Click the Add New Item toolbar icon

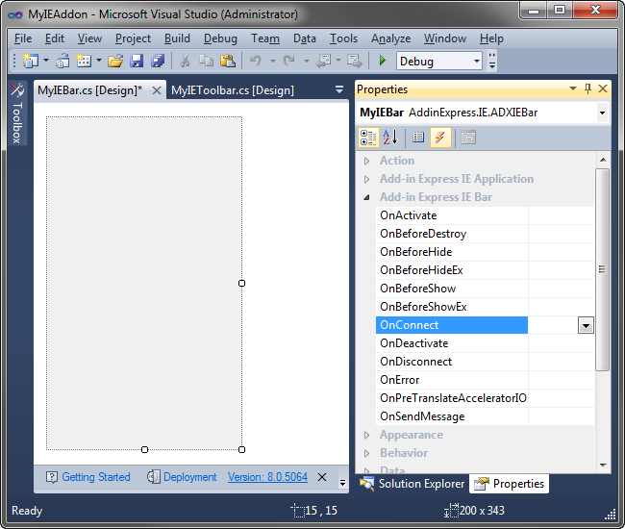(84, 61)
